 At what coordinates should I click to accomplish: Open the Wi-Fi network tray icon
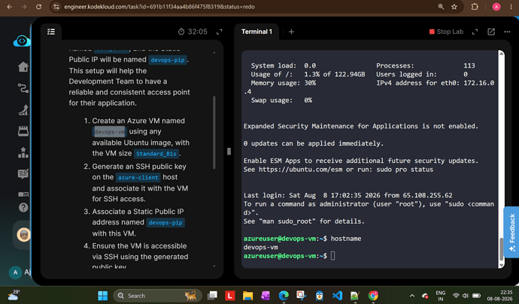click(x=456, y=296)
